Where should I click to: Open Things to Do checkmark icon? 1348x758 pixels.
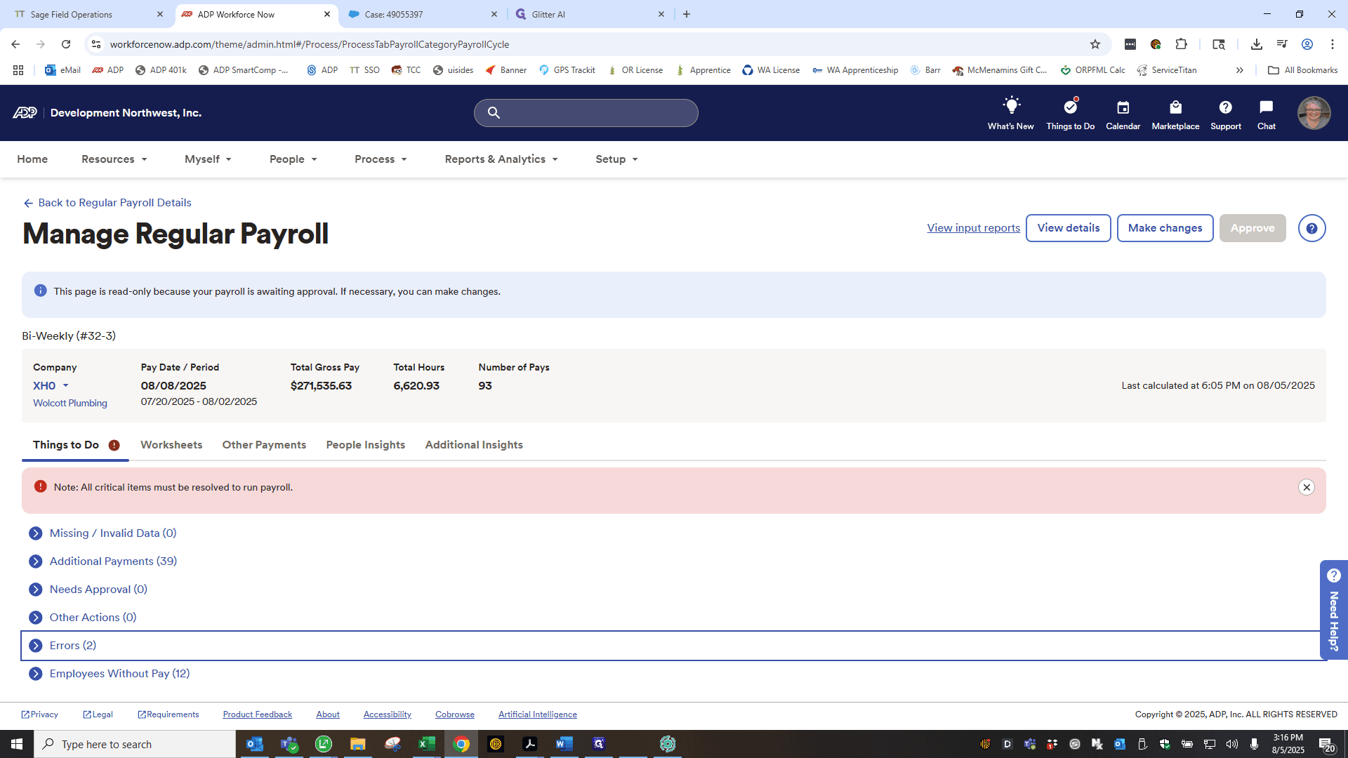(x=1070, y=107)
